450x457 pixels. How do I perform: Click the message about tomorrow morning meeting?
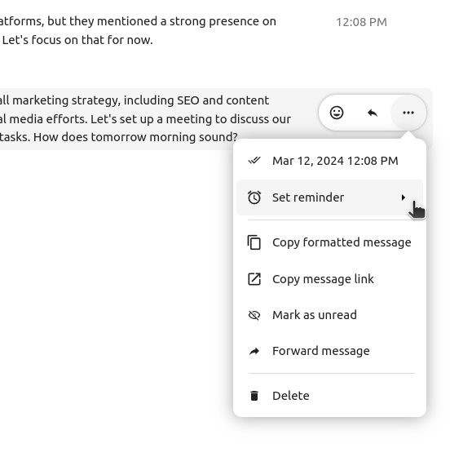146,119
